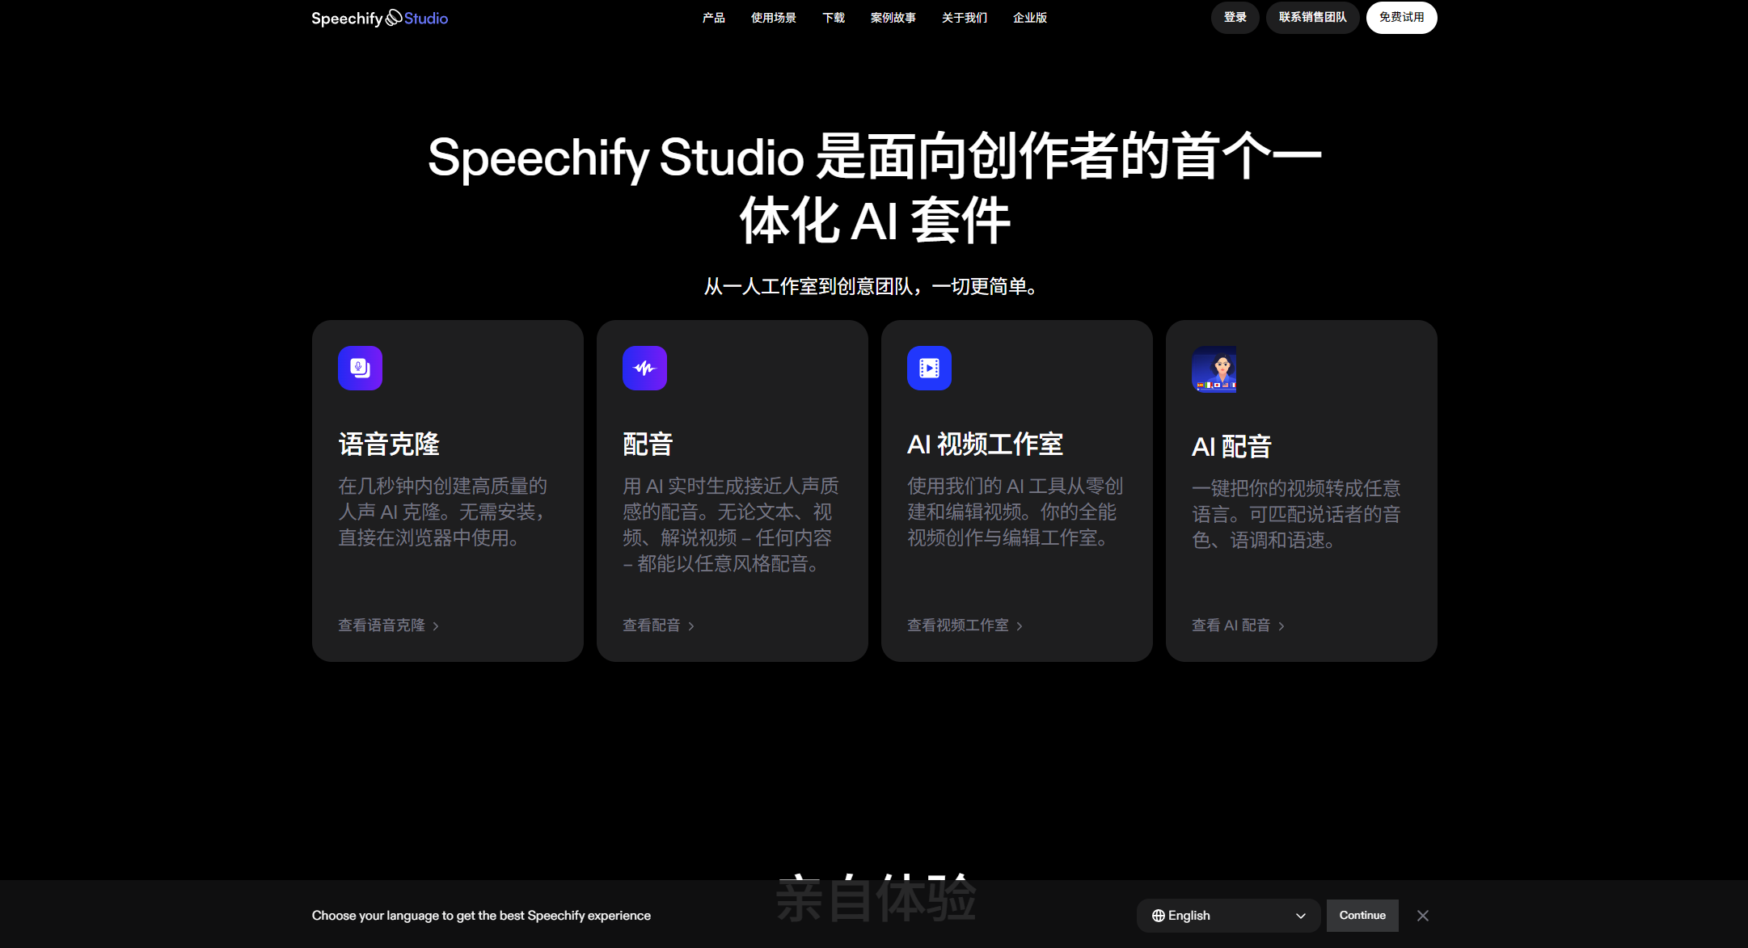Screen dimensions: 1748x948
Task: Click the 免费试用 button
Action: tap(1401, 18)
